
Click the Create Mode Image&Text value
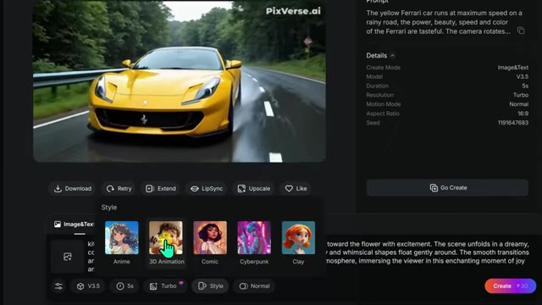(x=513, y=68)
